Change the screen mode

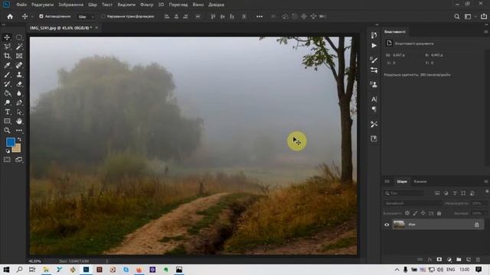click(x=19, y=160)
